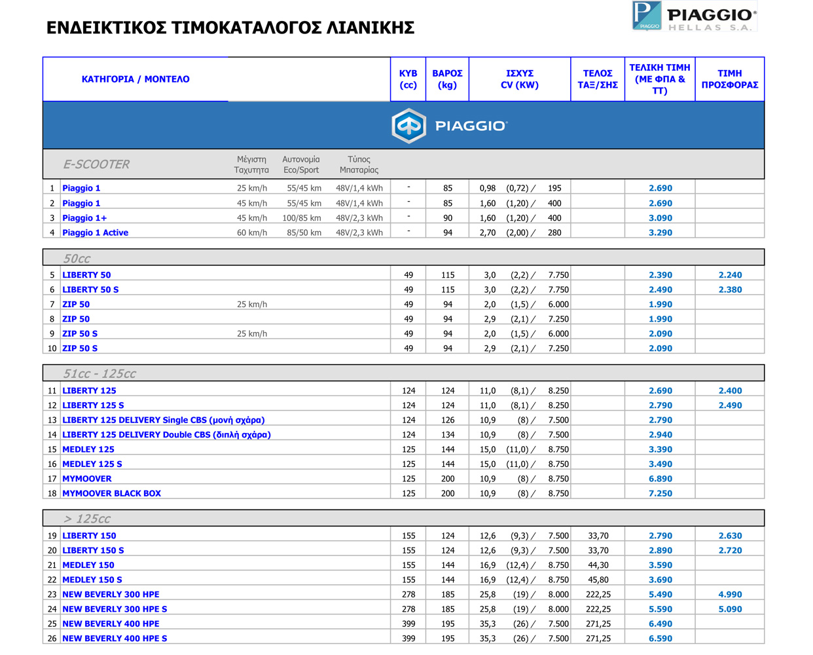Select the MEDLEY 125 S model name
This screenshot has width=813, height=655.
(x=92, y=464)
